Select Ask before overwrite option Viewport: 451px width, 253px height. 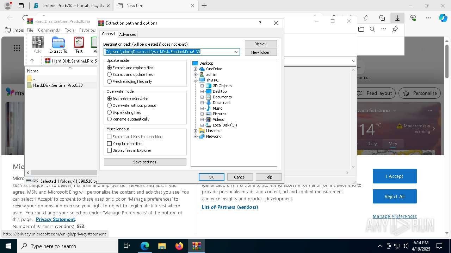coord(128,99)
